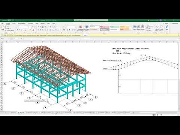Add a new sheet with plus button
Image resolution: width=180 pixels, height=135 pixels.
coord(133,113)
